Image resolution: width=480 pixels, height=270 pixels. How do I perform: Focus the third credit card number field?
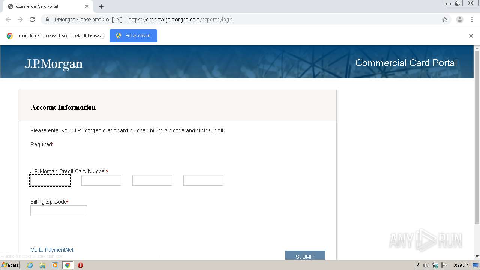pyautogui.click(x=152, y=180)
